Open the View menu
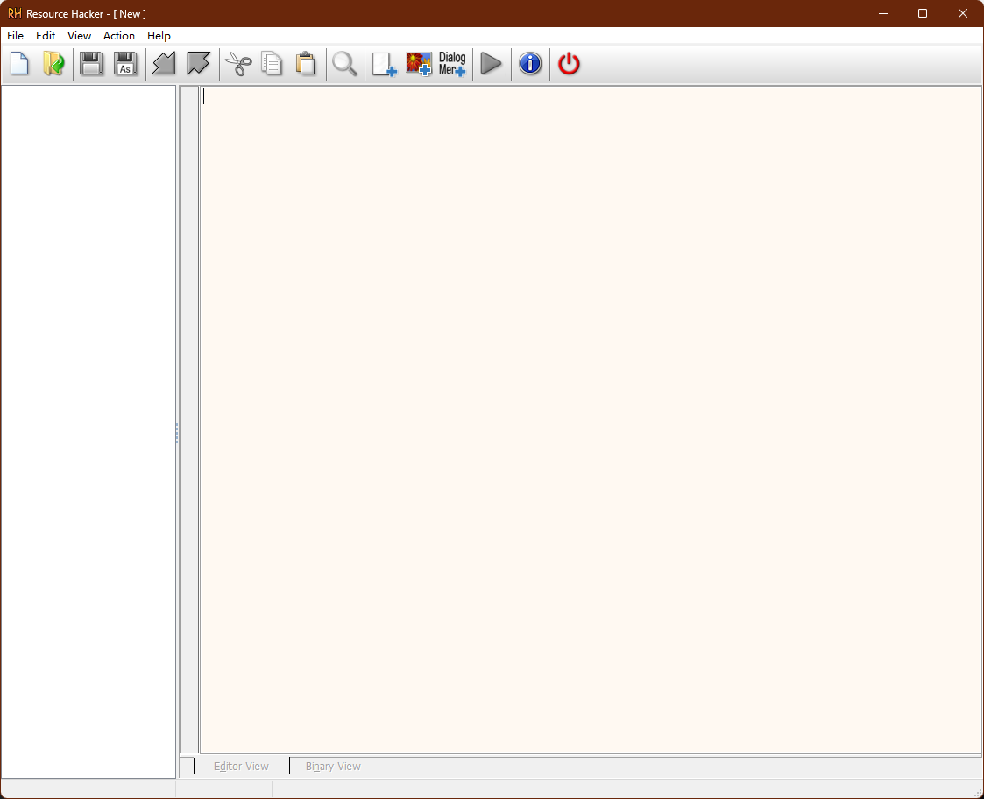This screenshot has height=799, width=984. [x=79, y=36]
